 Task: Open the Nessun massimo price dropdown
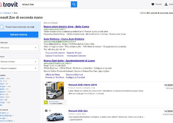point(19,68)
